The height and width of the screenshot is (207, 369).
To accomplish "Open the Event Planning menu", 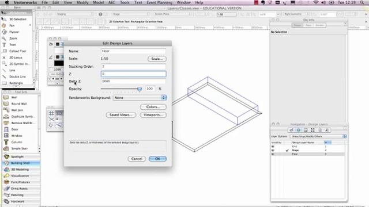I will [159, 2].
